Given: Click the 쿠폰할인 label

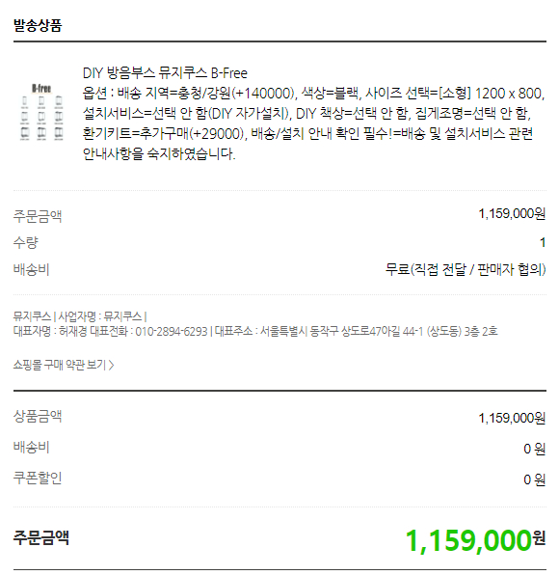Looking at the screenshot, I should point(38,478).
